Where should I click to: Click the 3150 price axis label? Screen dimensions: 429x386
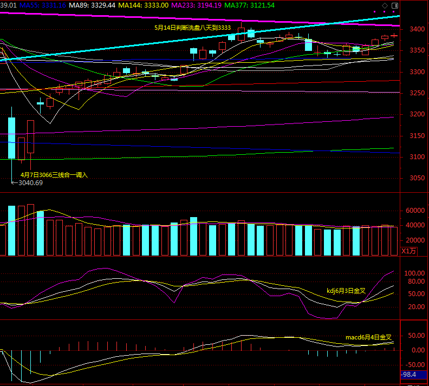(417, 136)
